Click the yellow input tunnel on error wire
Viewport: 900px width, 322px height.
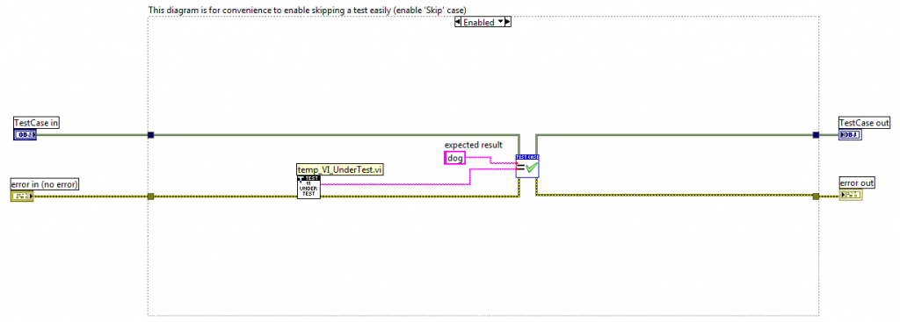click(150, 197)
